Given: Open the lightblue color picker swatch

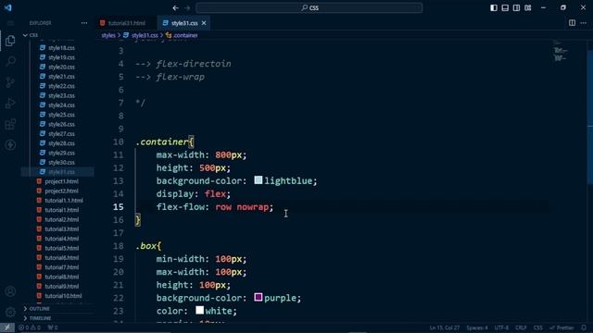Looking at the screenshot, I should click(x=259, y=180).
